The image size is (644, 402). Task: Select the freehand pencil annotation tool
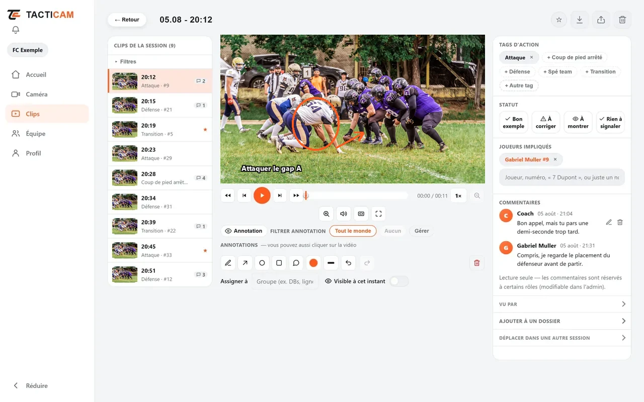click(228, 263)
